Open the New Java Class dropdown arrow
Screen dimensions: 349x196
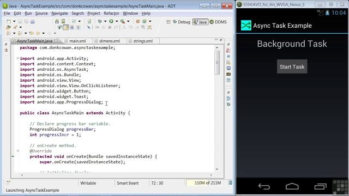click(x=150, y=21)
